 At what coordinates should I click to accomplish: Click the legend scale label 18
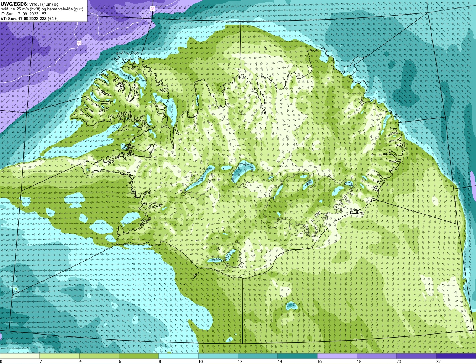tap(359, 361)
